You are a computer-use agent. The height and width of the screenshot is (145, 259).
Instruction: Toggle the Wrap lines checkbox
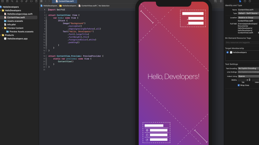239,85
